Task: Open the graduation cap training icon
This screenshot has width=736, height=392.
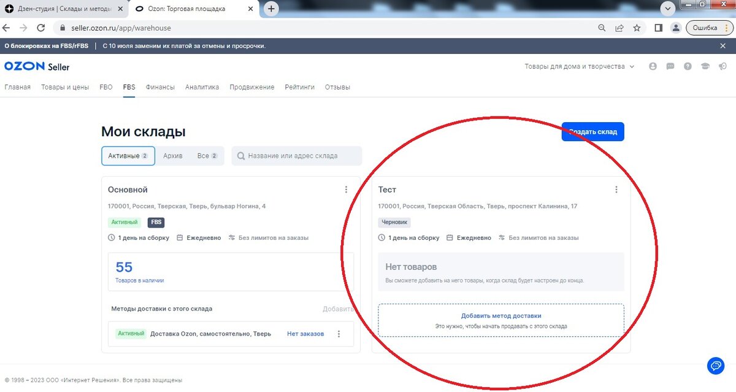Action: click(x=705, y=66)
